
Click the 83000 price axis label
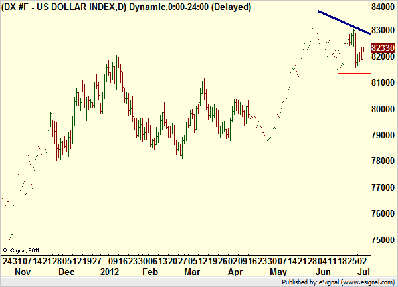click(x=383, y=30)
